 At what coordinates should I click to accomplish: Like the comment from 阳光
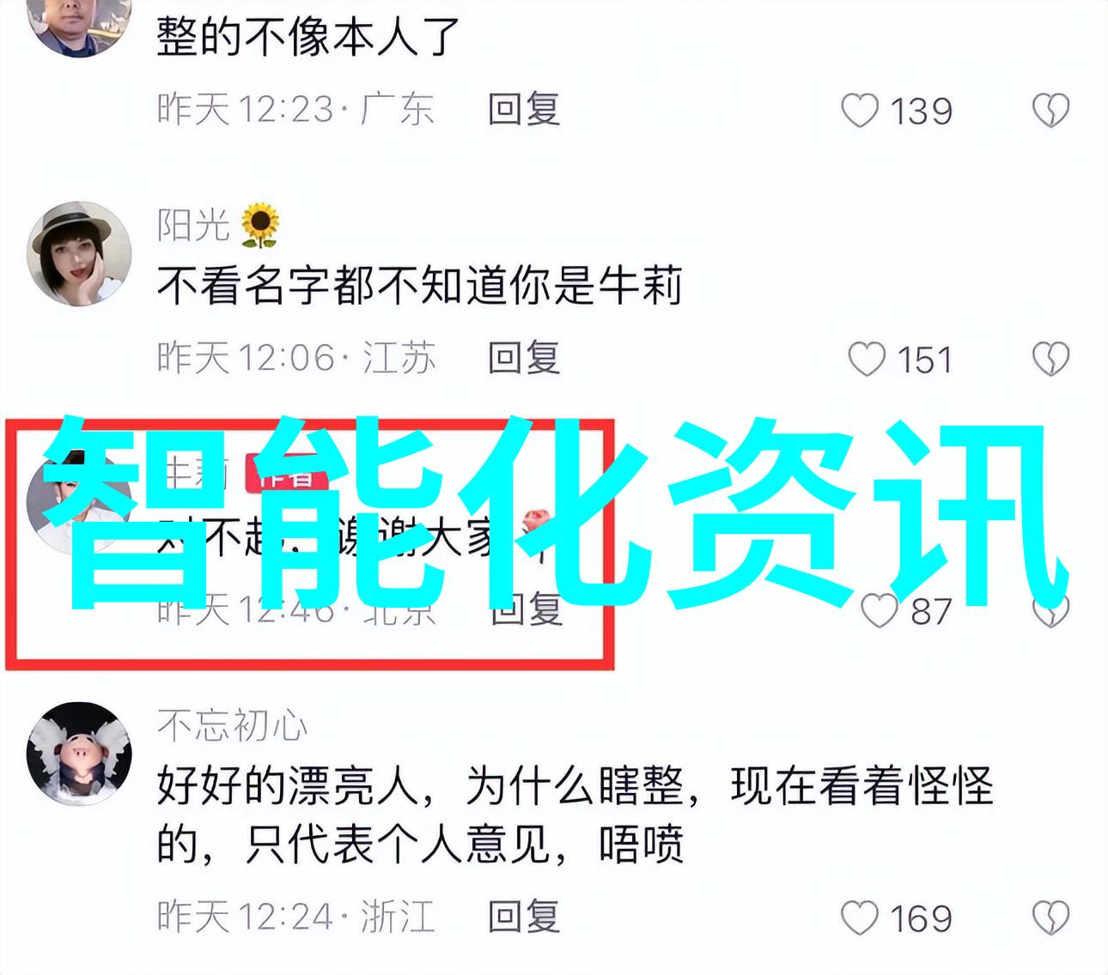(x=867, y=360)
